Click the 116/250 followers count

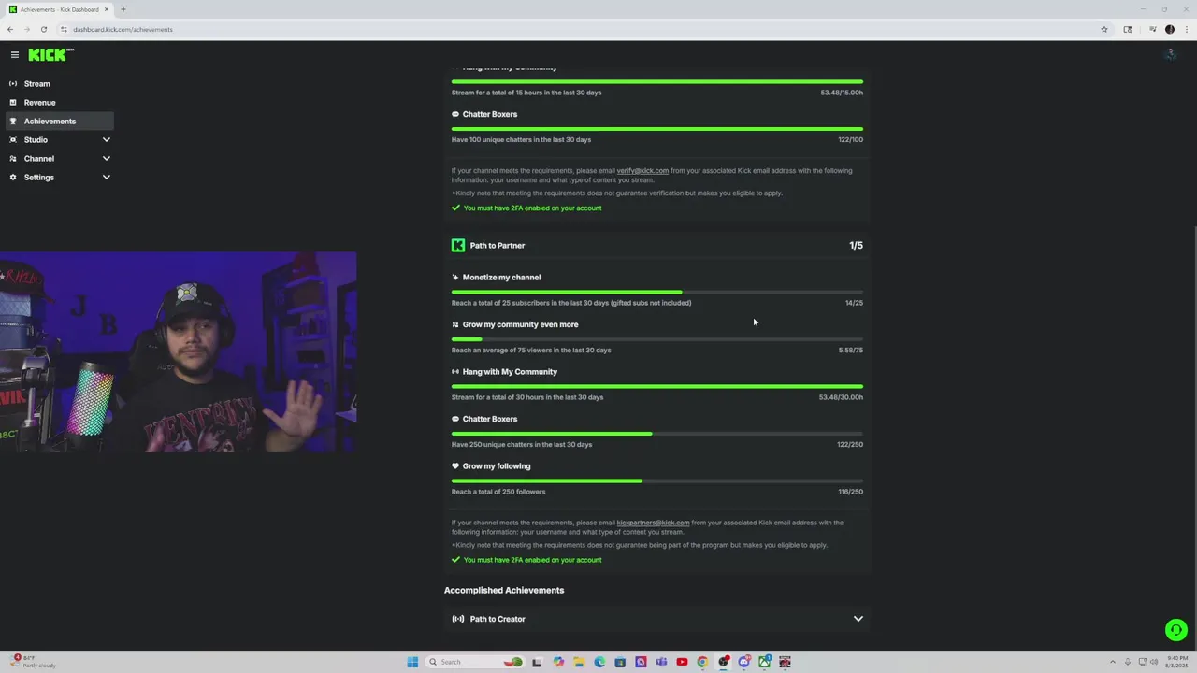click(x=850, y=492)
